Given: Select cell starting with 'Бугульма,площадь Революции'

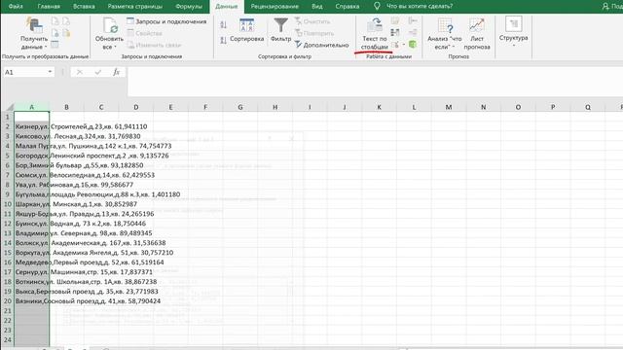Looking at the screenshot, I should [32, 194].
